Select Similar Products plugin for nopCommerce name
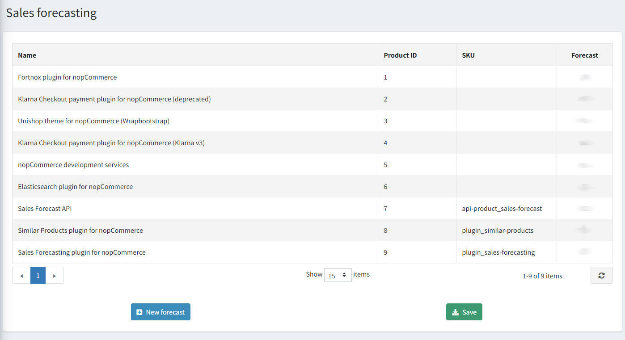This screenshot has width=625, height=340. [80, 231]
